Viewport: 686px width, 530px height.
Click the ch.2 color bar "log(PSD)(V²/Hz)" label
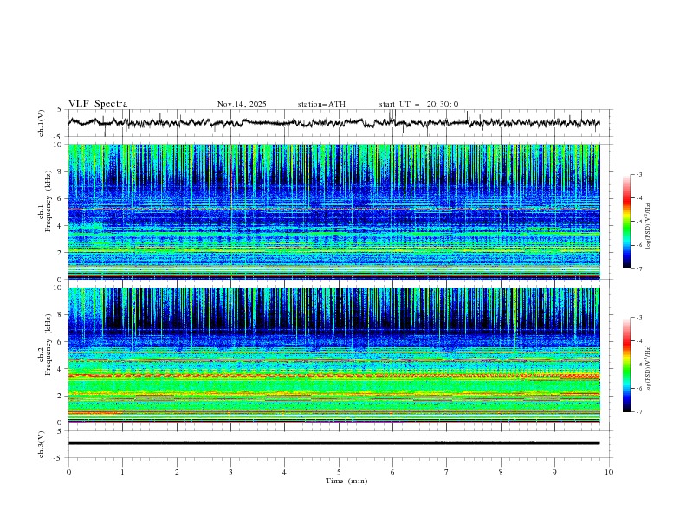[649, 368]
